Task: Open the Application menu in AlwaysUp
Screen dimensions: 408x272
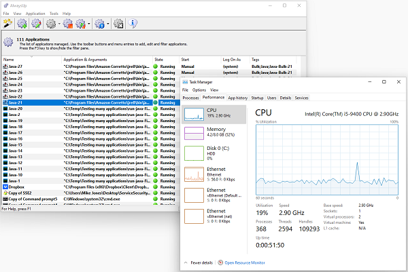Action: click(x=35, y=13)
